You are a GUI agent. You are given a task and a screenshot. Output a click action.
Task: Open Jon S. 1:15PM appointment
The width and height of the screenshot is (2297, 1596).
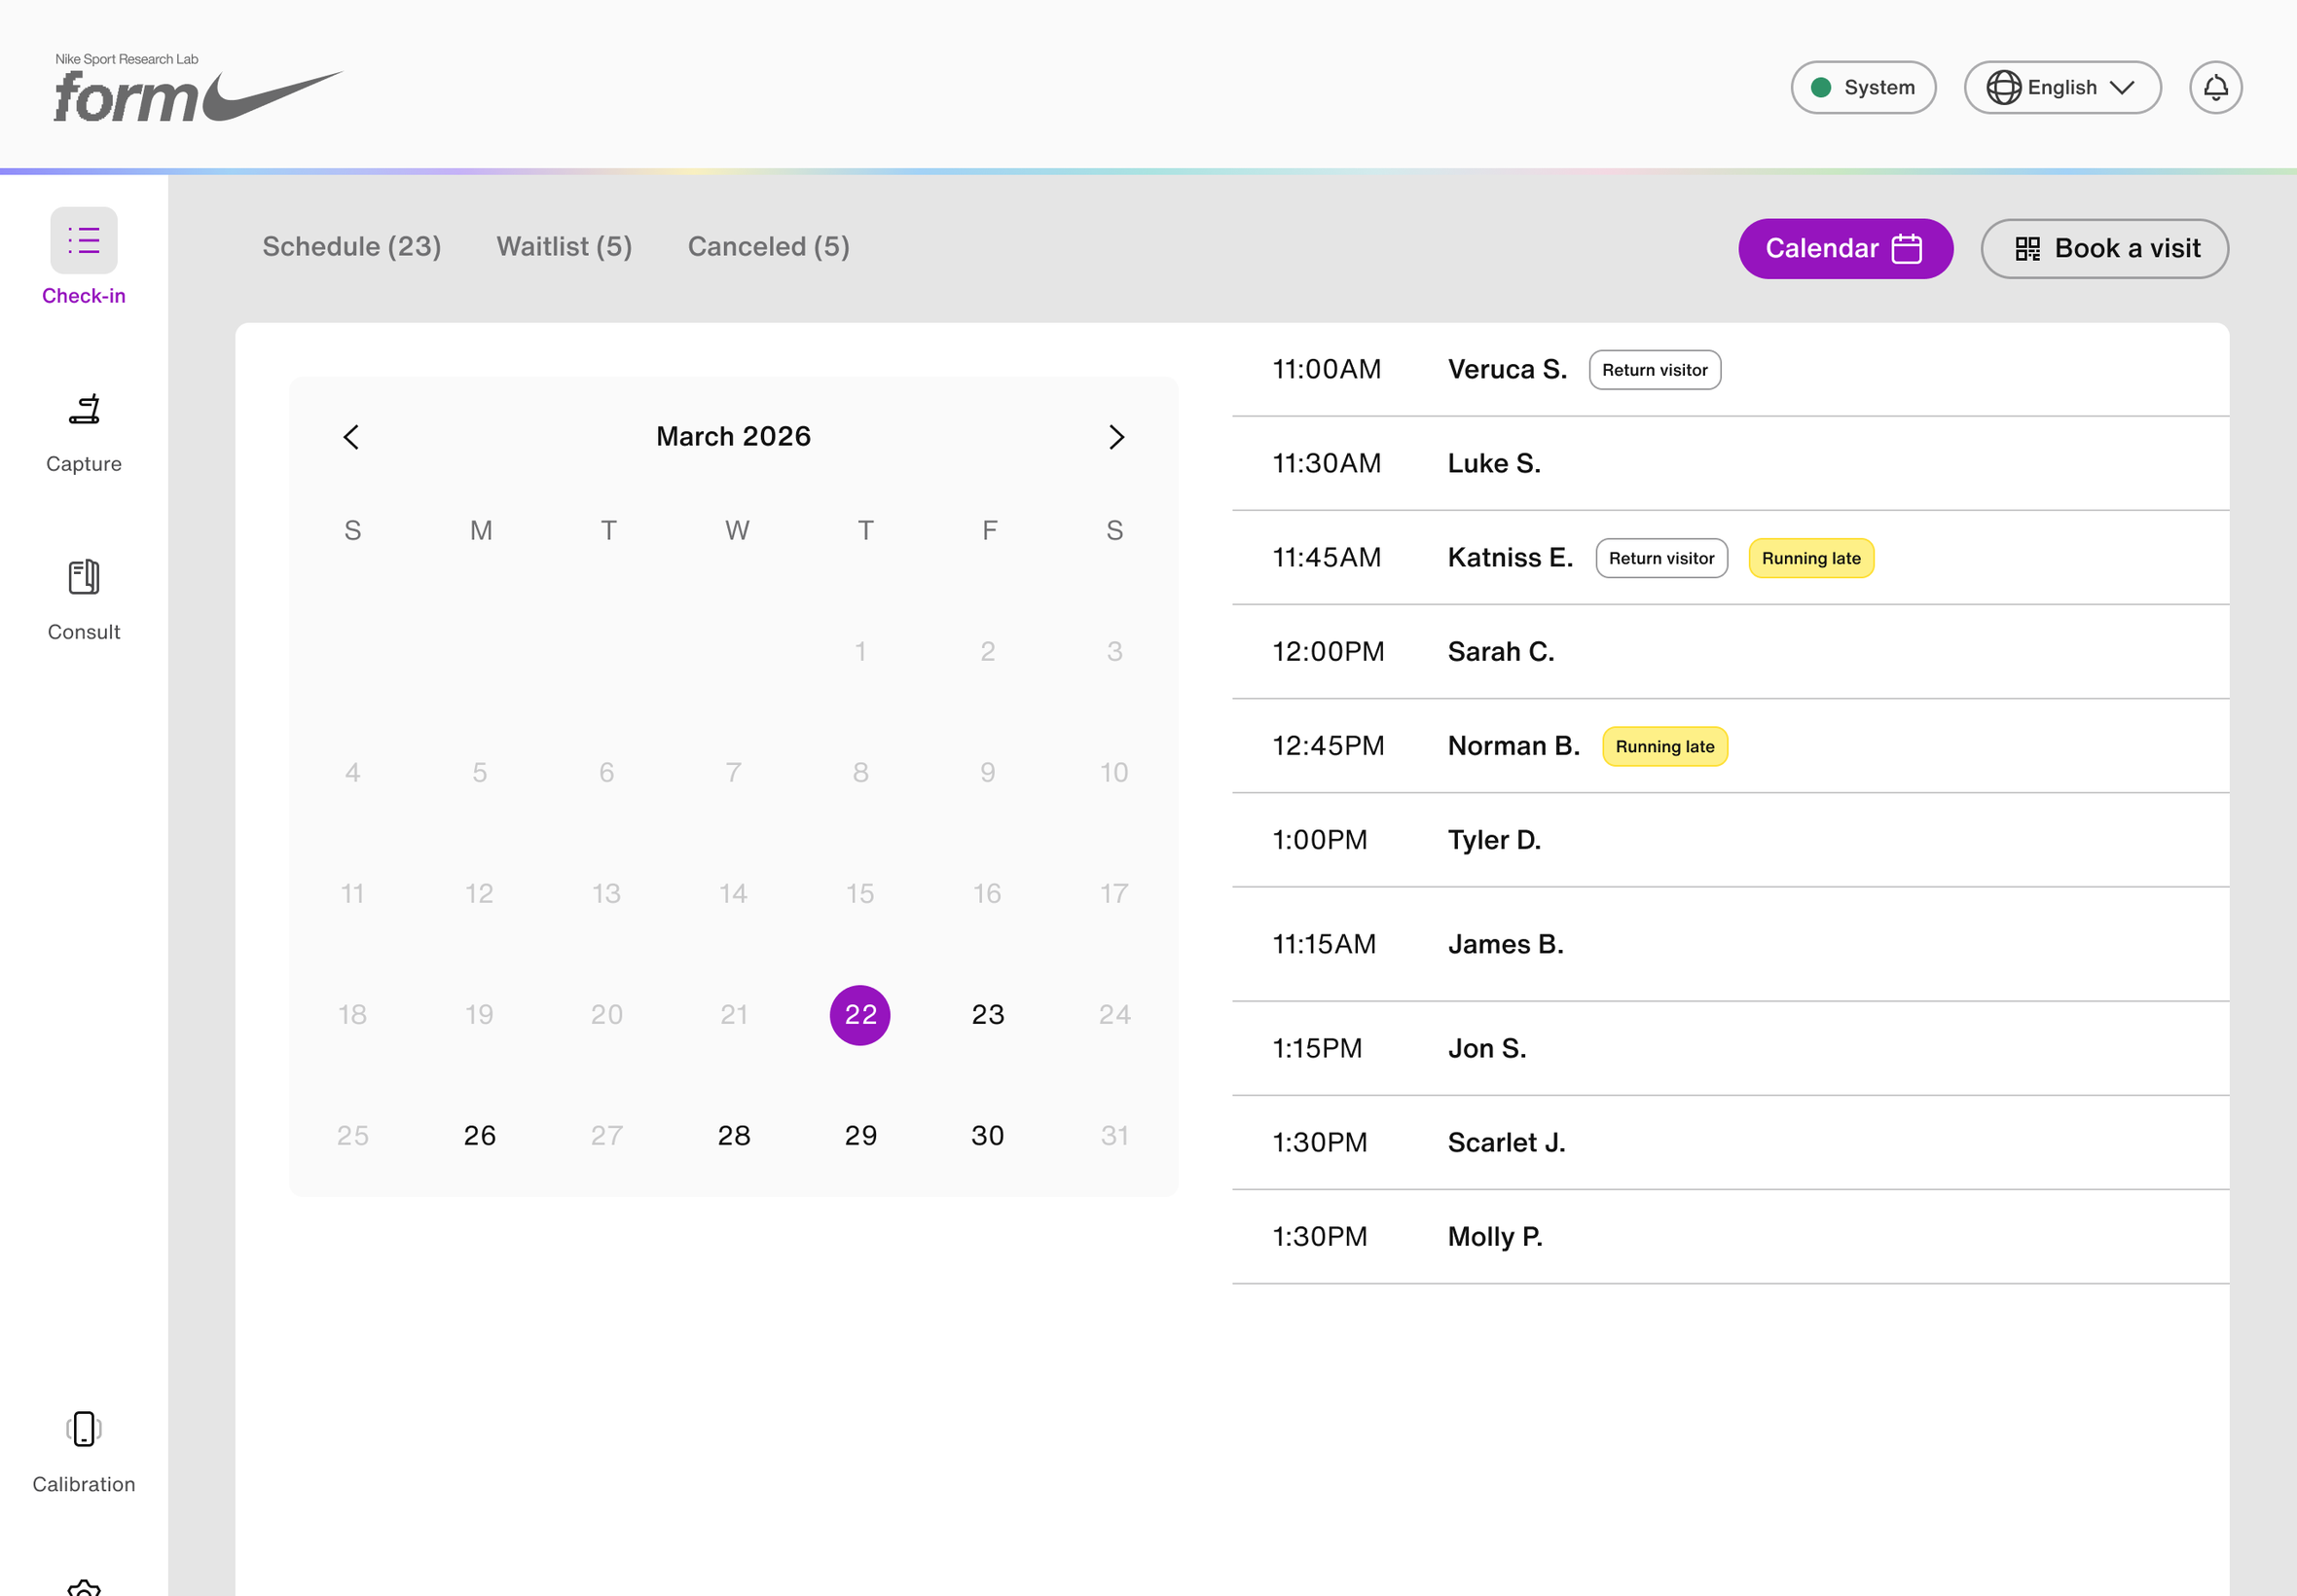pos(1730,1049)
